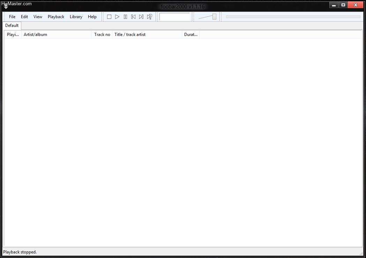
Task: Play a random track
Action: pyautogui.click(x=149, y=17)
